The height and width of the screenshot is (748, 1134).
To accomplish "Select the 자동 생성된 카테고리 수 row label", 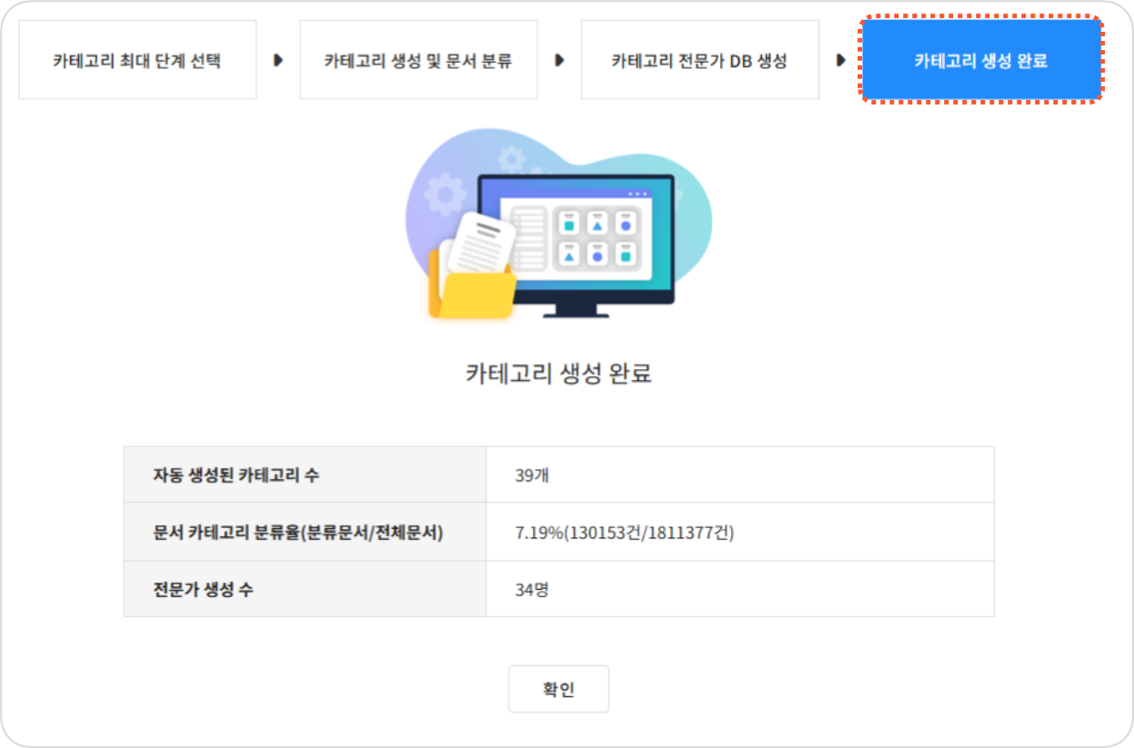I will point(236,474).
